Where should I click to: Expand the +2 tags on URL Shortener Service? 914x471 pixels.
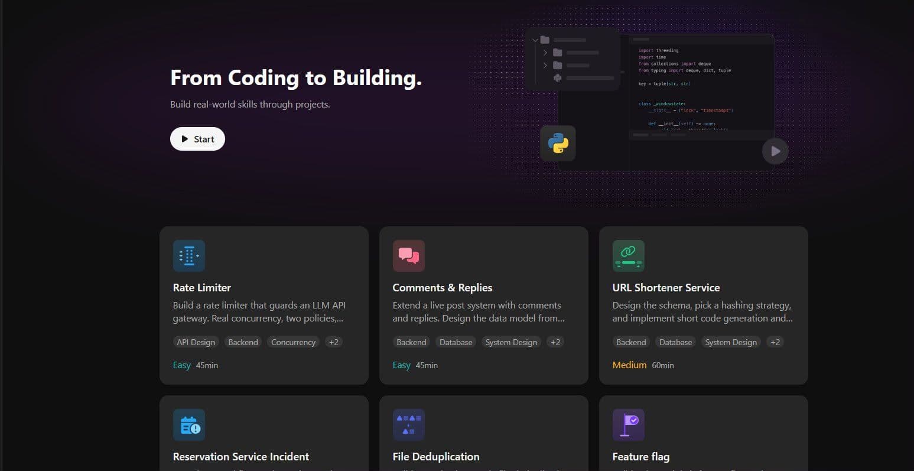775,342
